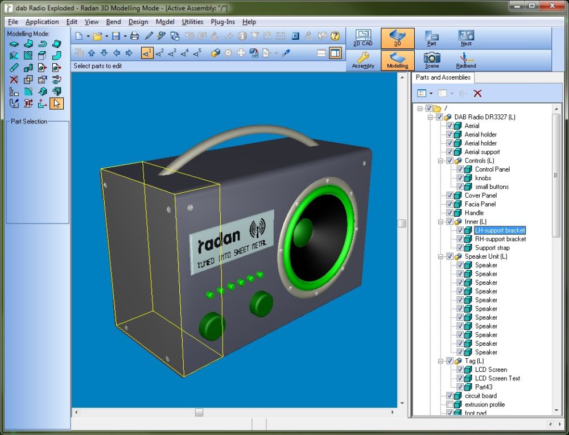The width and height of the screenshot is (569, 435).
Task: Uncheck the circuit board checkbox
Action: coord(450,396)
